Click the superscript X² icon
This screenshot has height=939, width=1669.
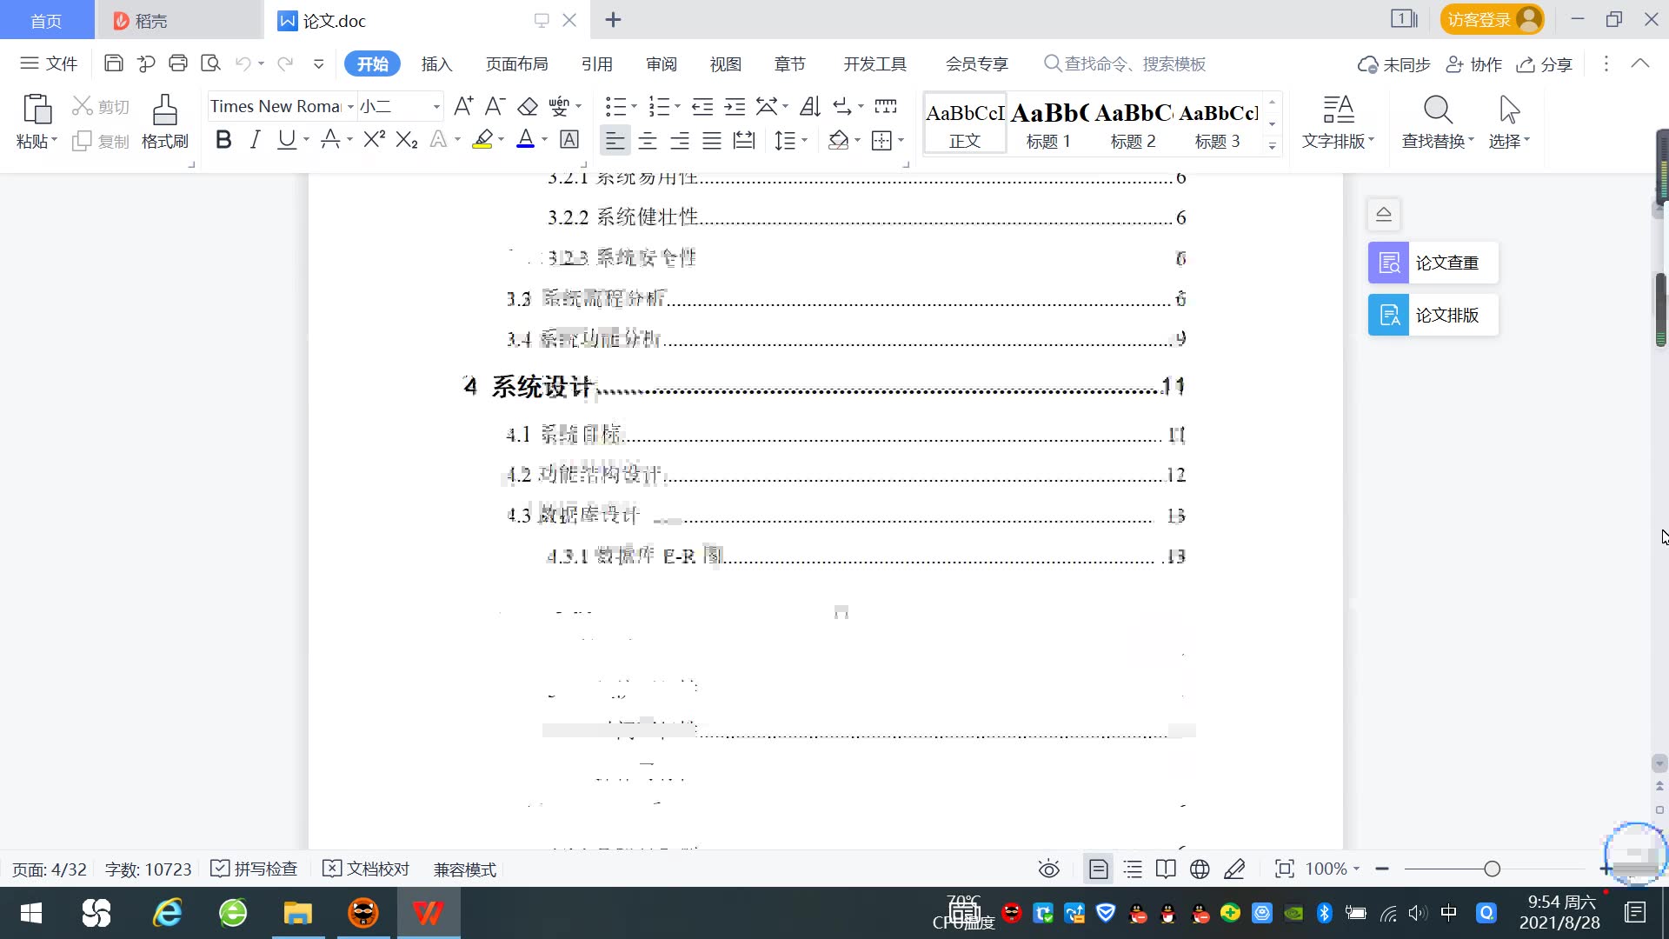click(374, 140)
